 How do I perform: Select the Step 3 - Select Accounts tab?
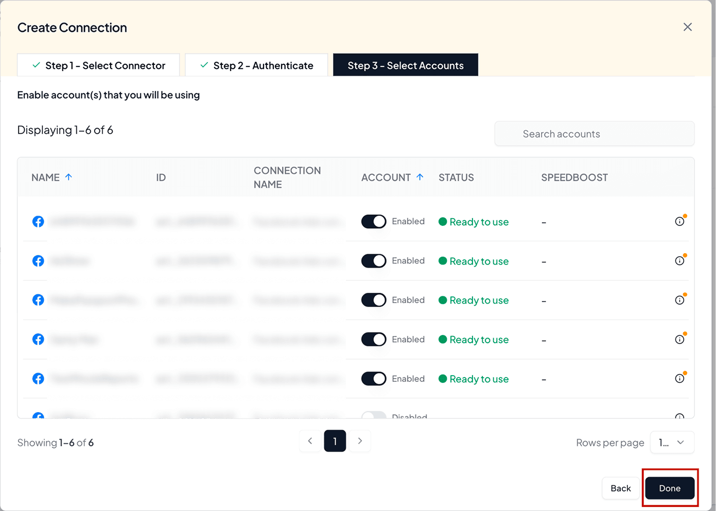click(406, 65)
